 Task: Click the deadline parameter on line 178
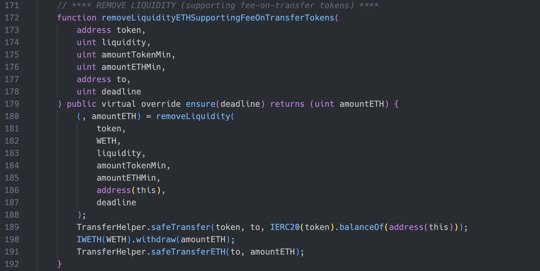(121, 92)
